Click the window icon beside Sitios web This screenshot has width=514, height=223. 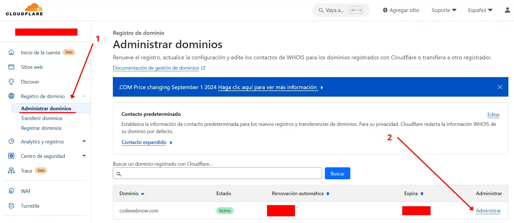tap(11, 67)
